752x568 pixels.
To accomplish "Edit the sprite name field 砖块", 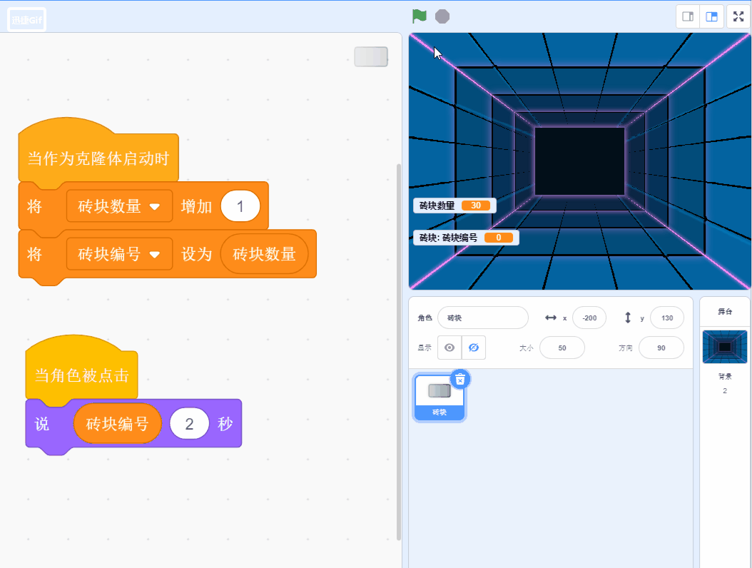I will [482, 318].
